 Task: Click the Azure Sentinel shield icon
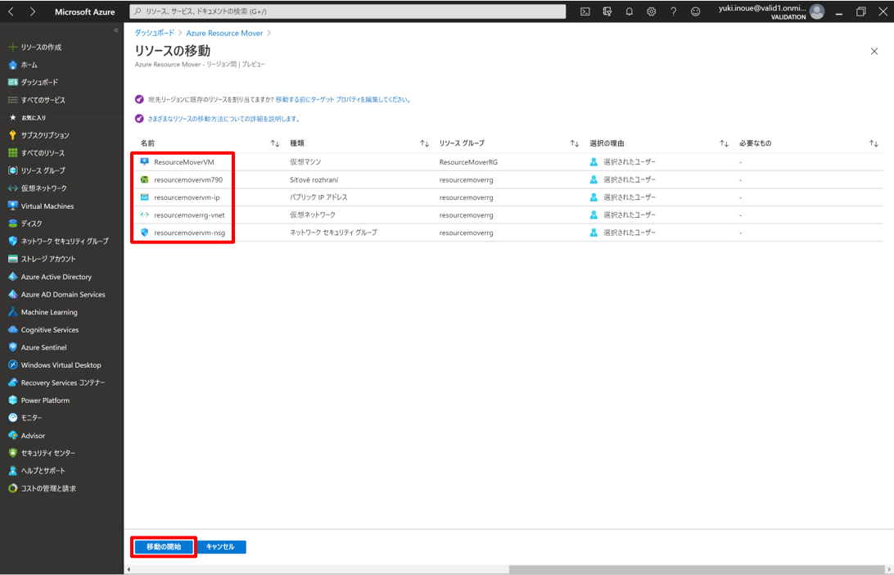[x=12, y=346]
